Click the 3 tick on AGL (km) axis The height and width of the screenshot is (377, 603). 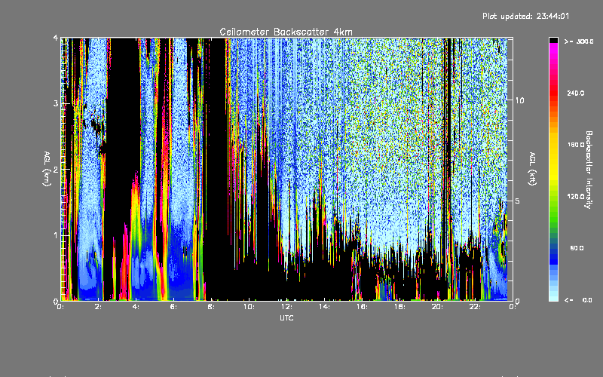(x=56, y=103)
